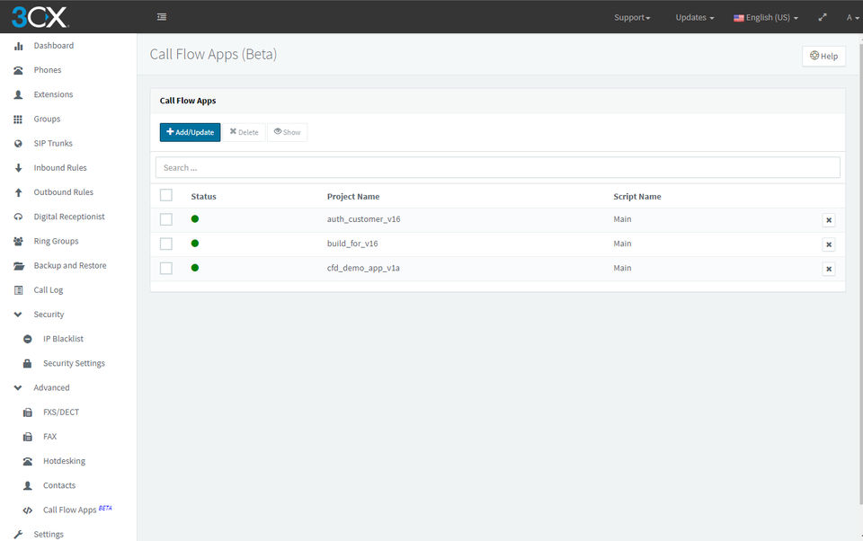Click the Add/Update button
Screen dimensions: 863x541
[x=190, y=132]
